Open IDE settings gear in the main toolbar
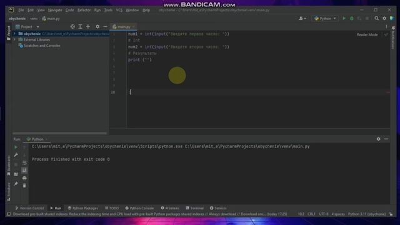Screen dimensions: 400x225 click(384, 18)
